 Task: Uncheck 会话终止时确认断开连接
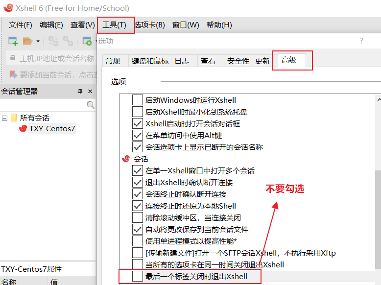pyautogui.click(x=137, y=194)
